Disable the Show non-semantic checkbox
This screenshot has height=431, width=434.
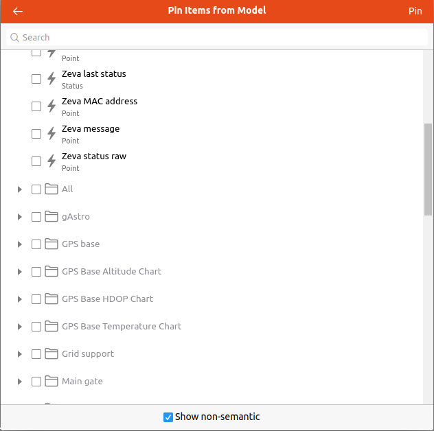coord(168,417)
